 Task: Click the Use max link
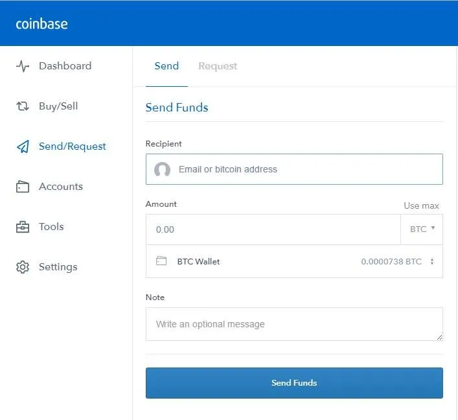[x=421, y=205]
